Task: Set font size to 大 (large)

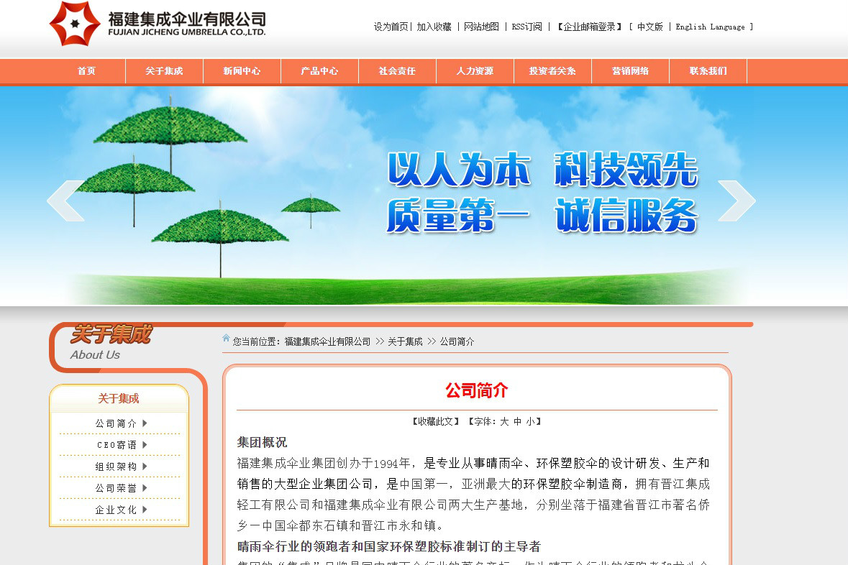Action: 504,422
